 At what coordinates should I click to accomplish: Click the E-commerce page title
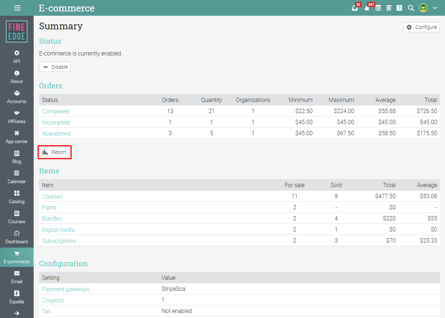click(x=67, y=8)
